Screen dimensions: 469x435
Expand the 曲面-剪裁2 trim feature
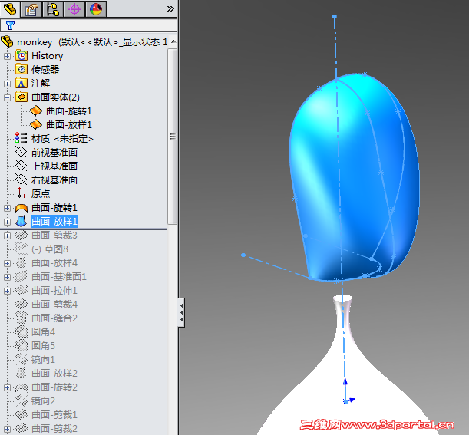7,430
